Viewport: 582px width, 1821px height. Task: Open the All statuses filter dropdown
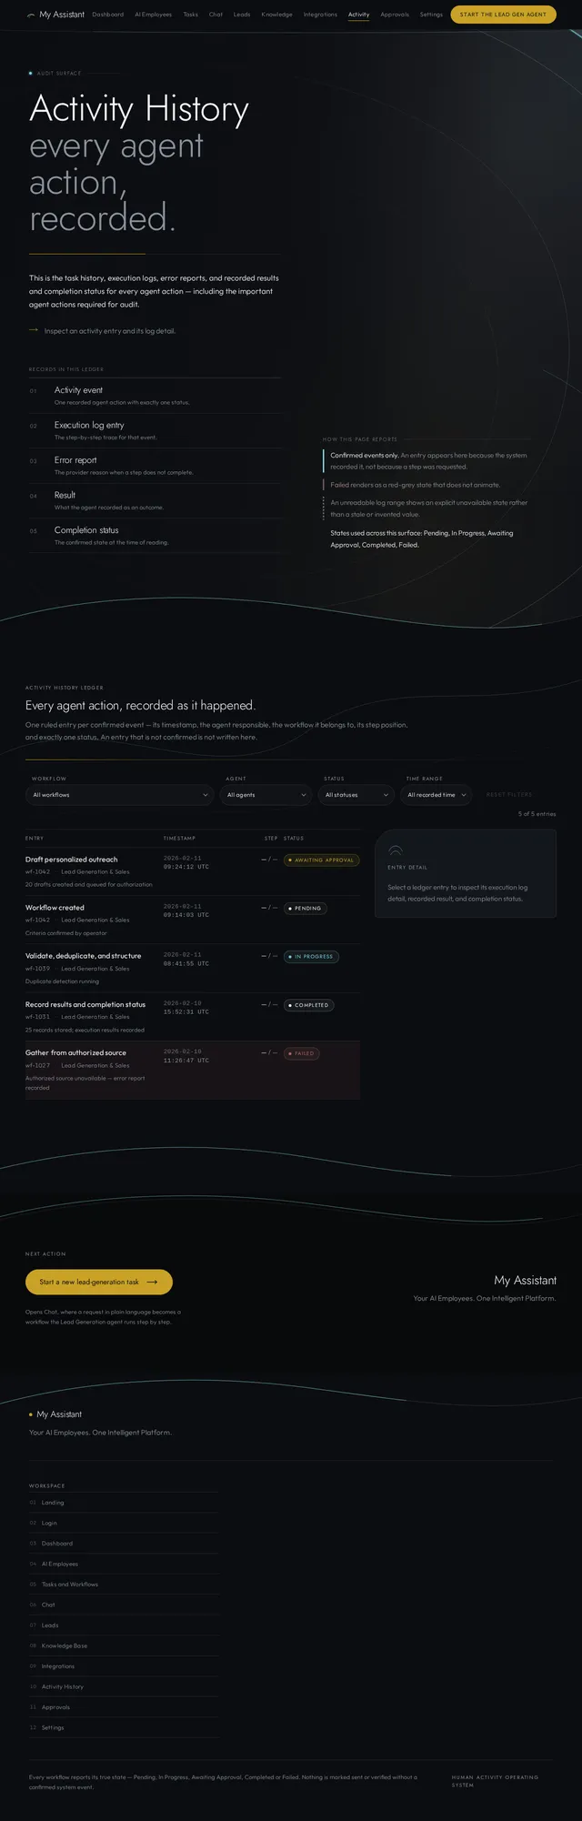(x=356, y=795)
